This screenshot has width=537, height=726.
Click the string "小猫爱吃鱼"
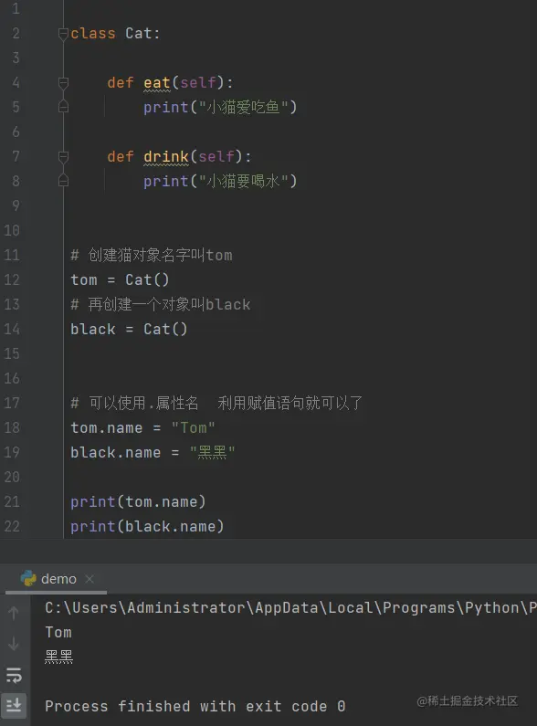click(243, 107)
